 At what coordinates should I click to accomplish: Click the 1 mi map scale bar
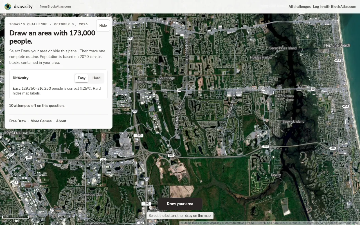[x=16, y=219]
